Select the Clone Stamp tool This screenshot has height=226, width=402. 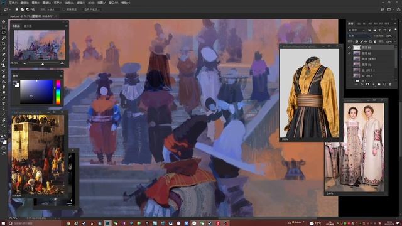pyautogui.click(x=4, y=65)
